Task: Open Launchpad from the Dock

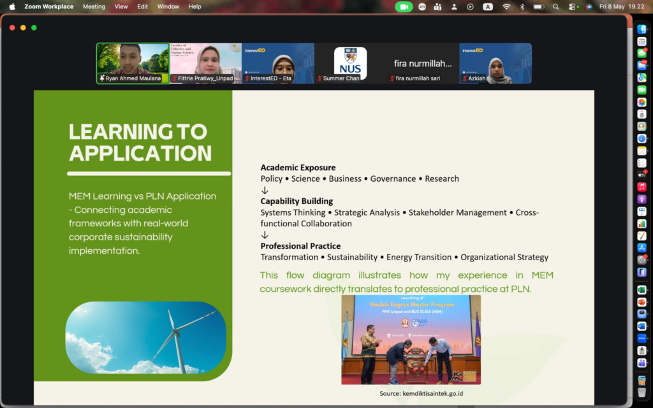Action: (x=642, y=41)
